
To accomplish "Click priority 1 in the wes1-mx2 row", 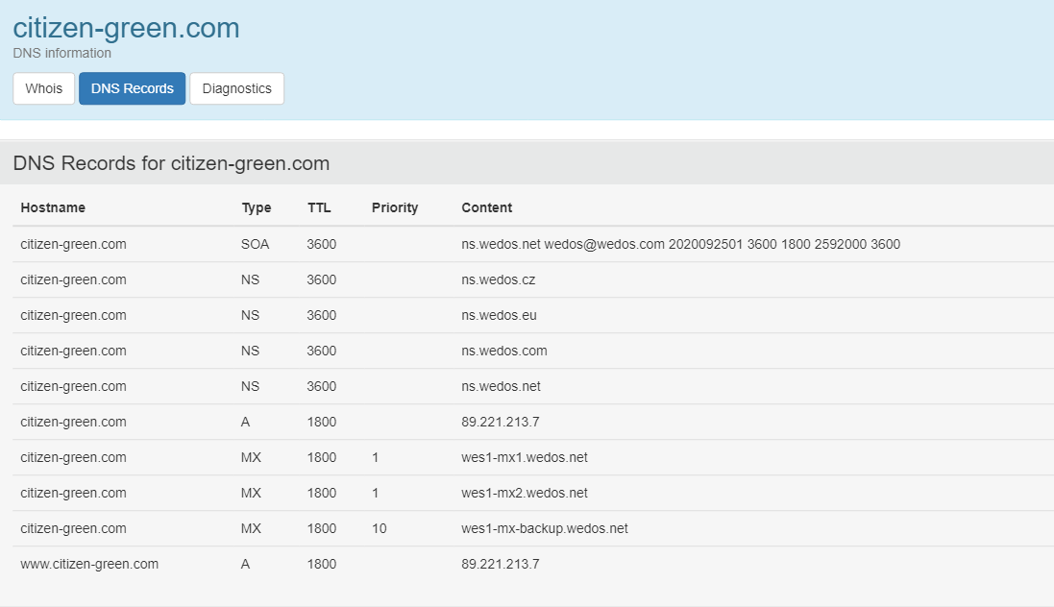I will click(375, 494).
